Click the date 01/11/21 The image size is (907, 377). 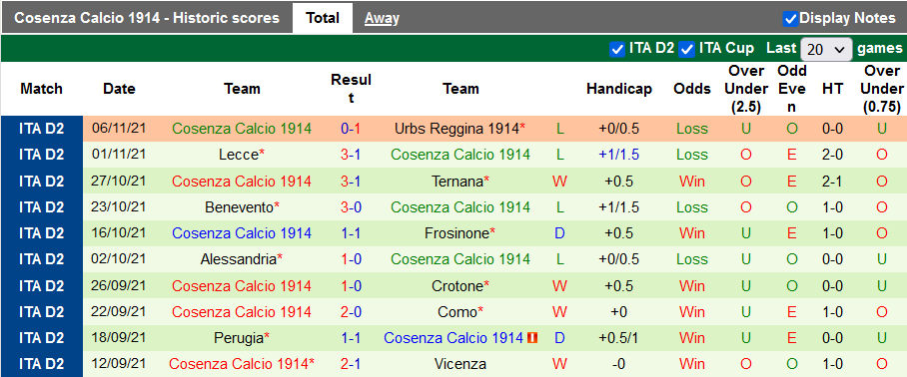pyautogui.click(x=119, y=155)
